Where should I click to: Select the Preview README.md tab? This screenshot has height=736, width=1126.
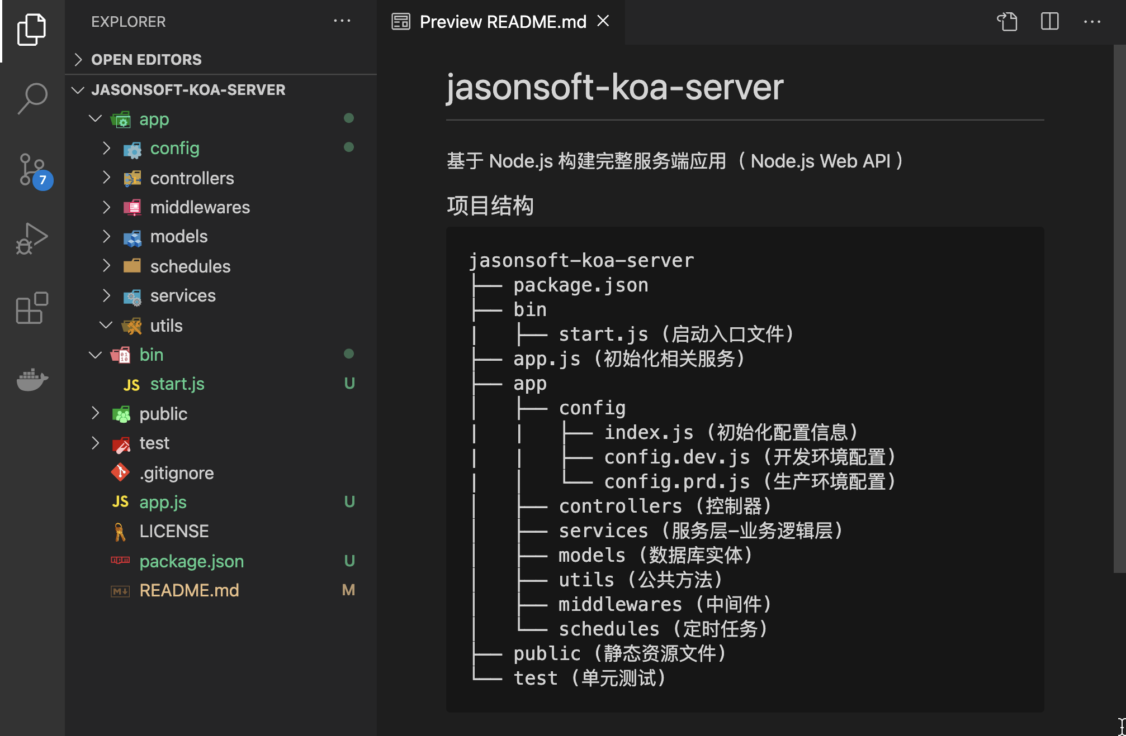click(x=502, y=22)
